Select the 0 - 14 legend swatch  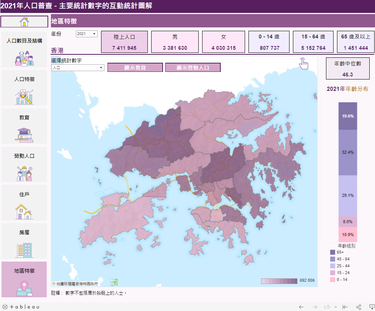(x=332, y=279)
